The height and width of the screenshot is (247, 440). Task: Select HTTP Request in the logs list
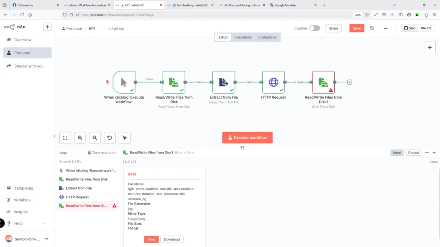[x=77, y=197]
